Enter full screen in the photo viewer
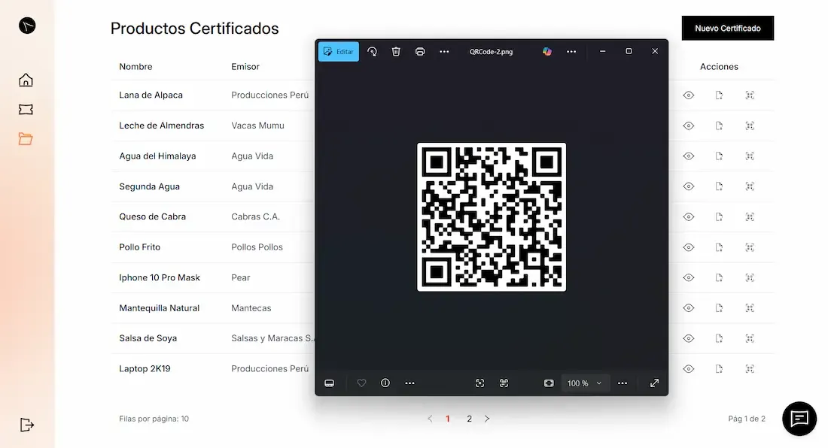 [x=654, y=383]
